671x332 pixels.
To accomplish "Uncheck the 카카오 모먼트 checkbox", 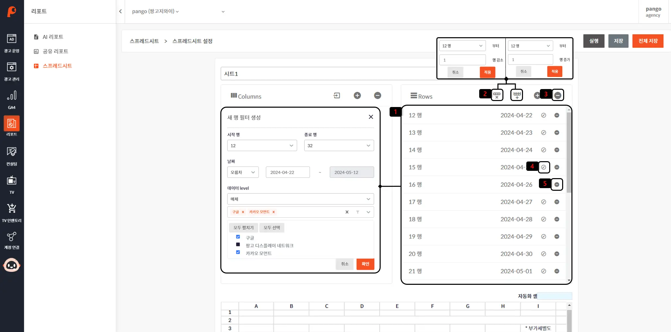I will pyautogui.click(x=238, y=252).
